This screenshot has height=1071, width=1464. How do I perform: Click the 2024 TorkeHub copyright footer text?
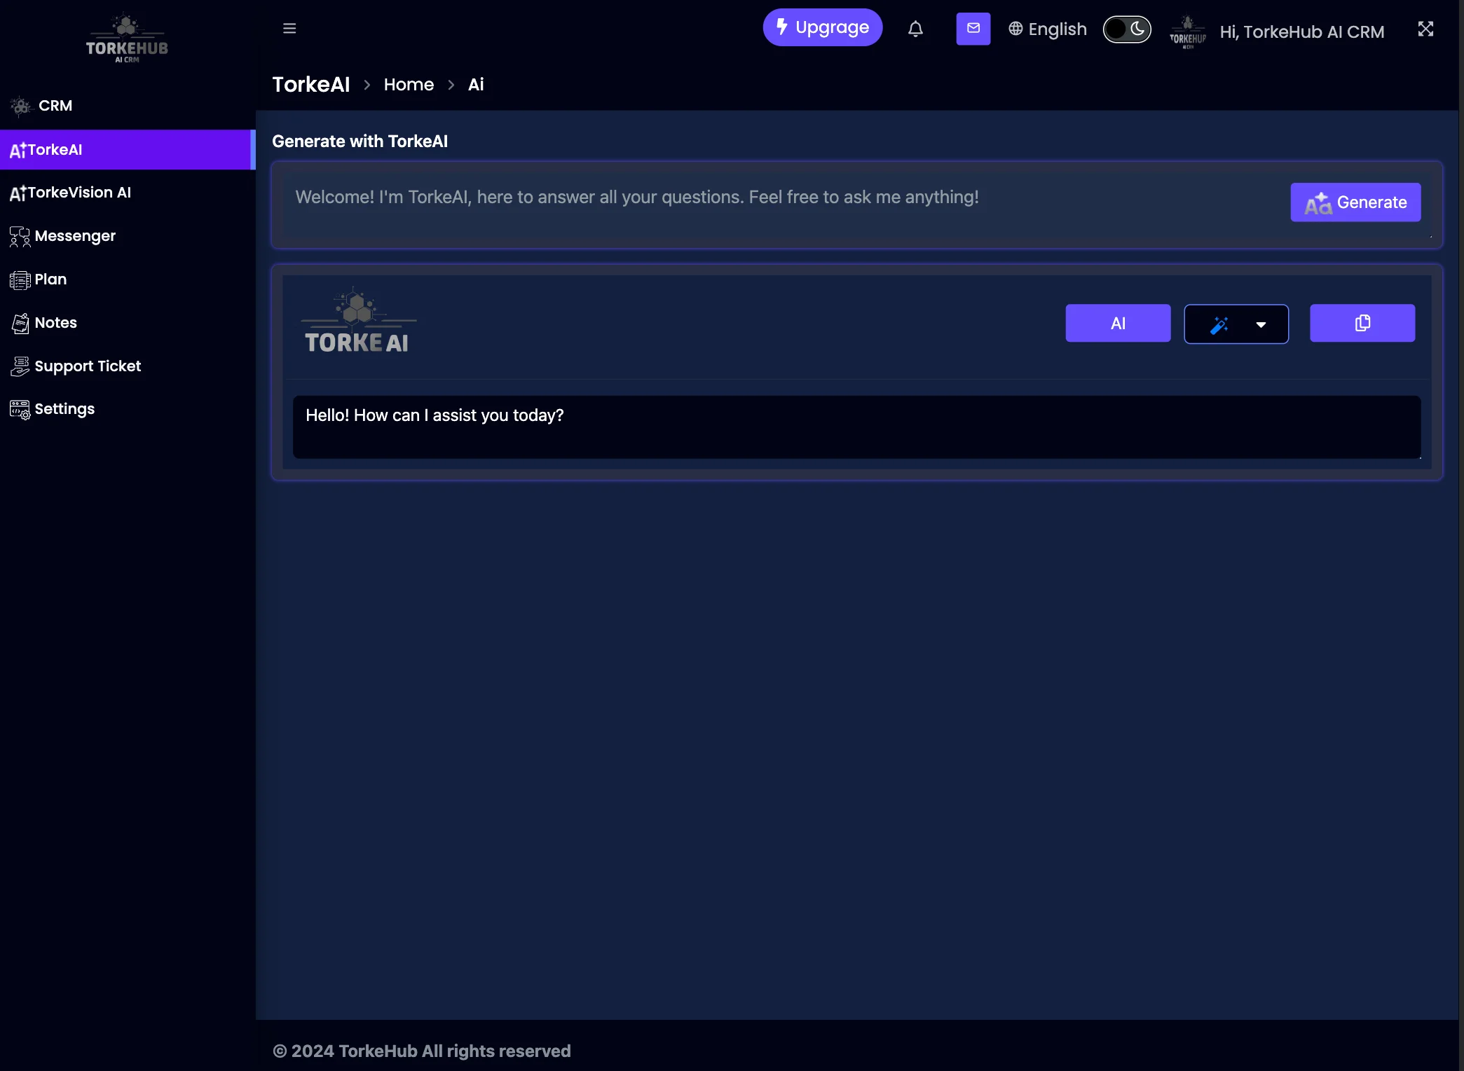[x=421, y=1051]
